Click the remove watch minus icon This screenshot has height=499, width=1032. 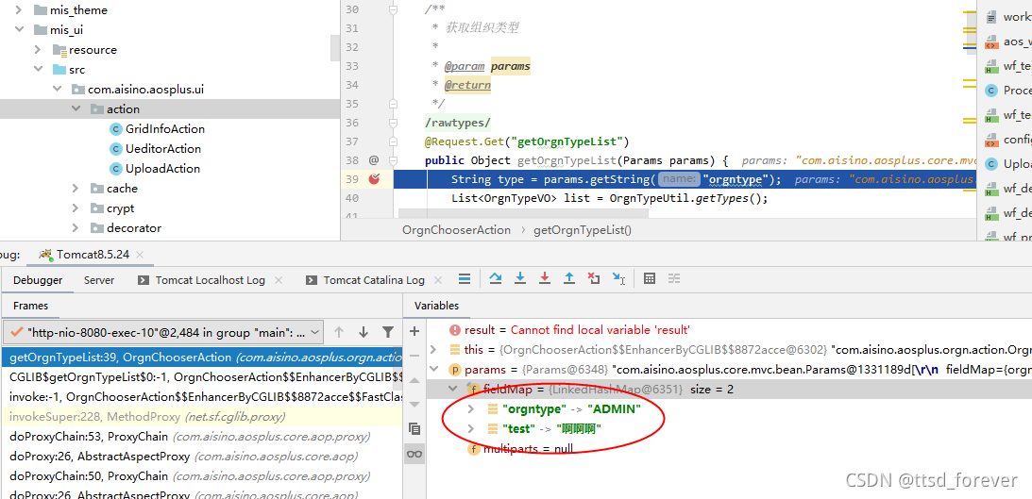click(414, 355)
